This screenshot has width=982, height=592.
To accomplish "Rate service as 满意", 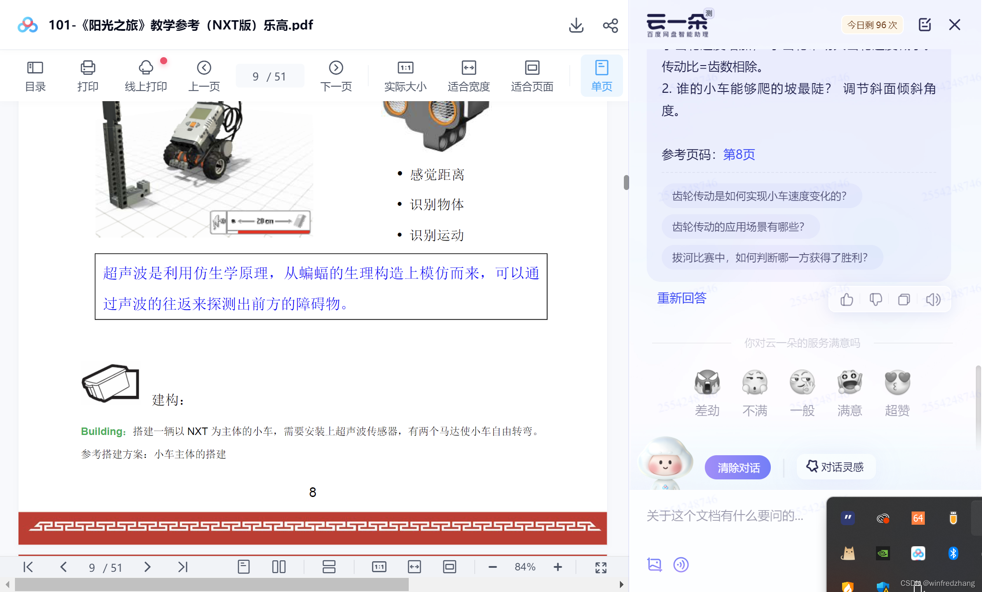I will (850, 393).
